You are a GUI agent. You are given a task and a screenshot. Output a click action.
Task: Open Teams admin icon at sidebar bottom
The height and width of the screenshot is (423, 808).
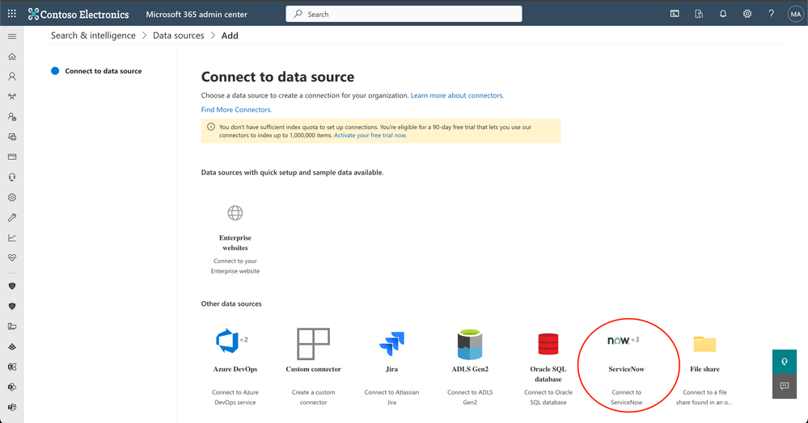[12, 407]
